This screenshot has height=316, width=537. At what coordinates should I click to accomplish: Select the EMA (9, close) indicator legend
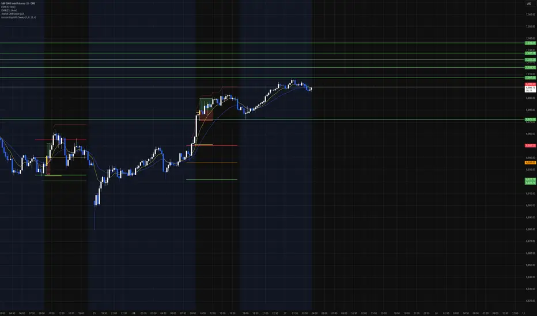click(x=8, y=7)
